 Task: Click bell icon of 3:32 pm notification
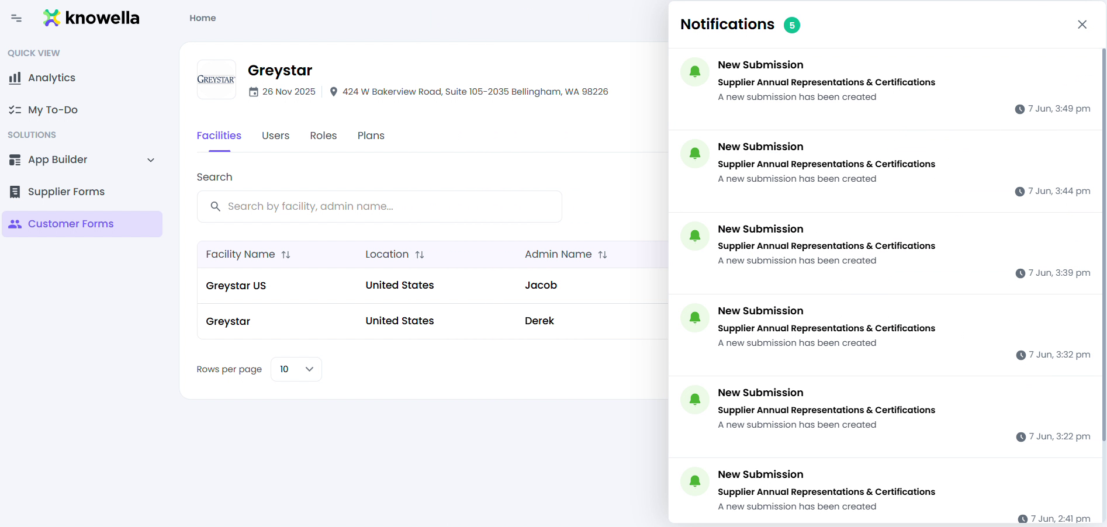(x=695, y=318)
